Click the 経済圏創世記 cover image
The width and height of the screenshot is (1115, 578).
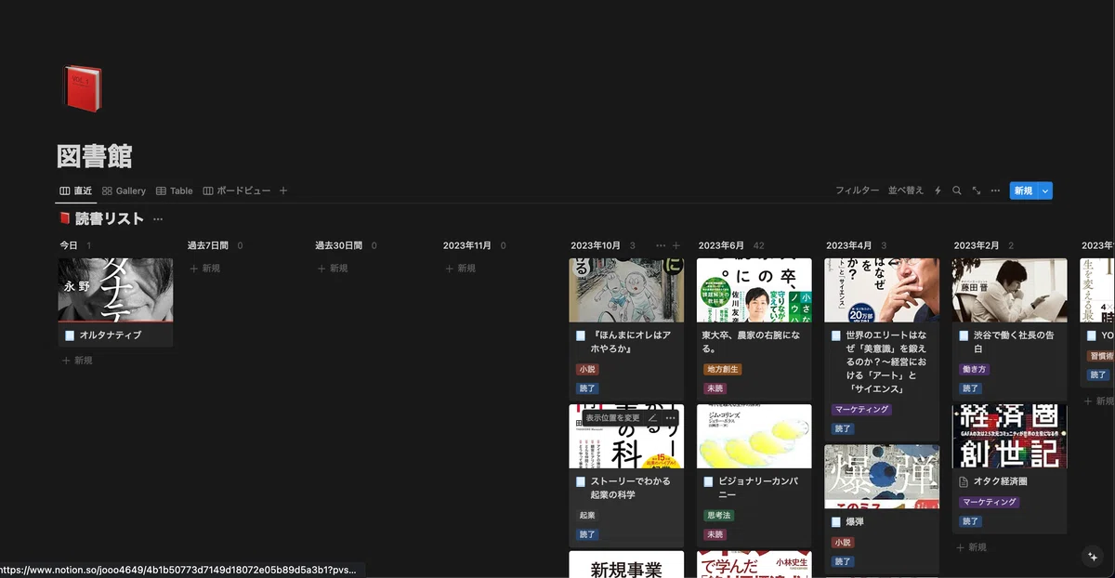1009,436
